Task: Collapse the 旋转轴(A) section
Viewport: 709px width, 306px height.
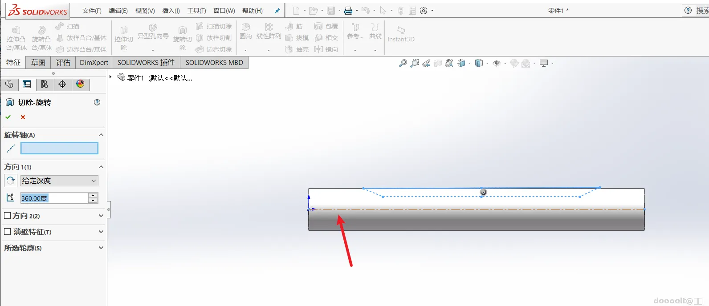Action: pyautogui.click(x=101, y=135)
